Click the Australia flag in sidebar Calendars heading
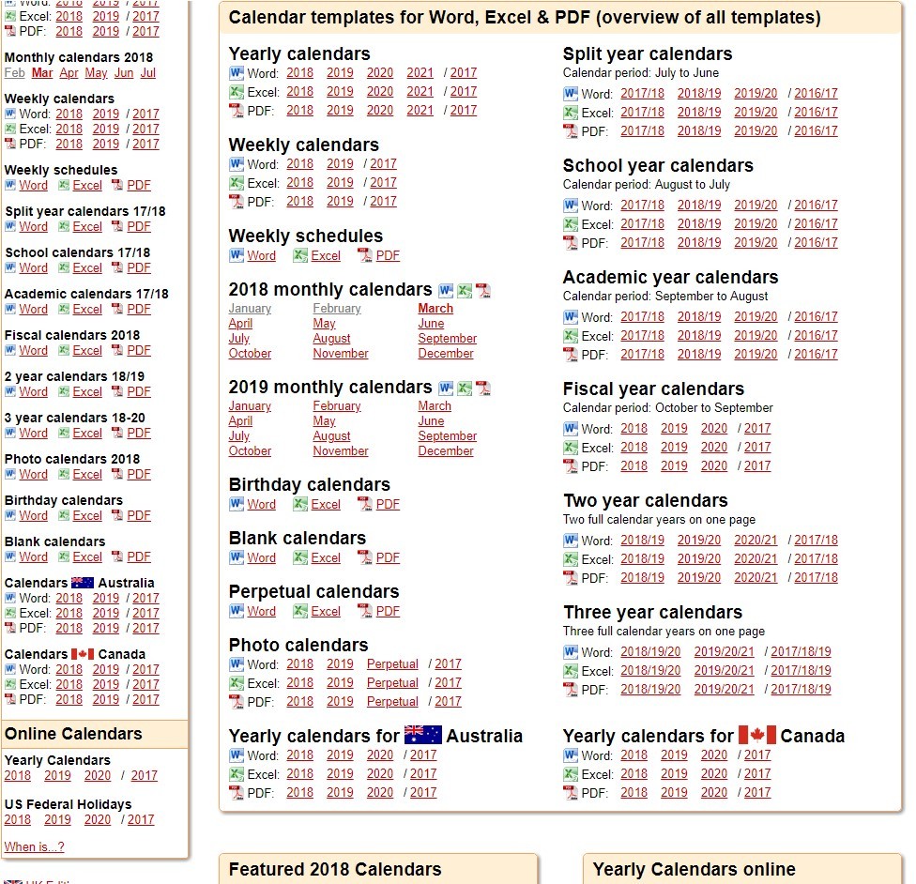This screenshot has width=916, height=884. [x=83, y=583]
